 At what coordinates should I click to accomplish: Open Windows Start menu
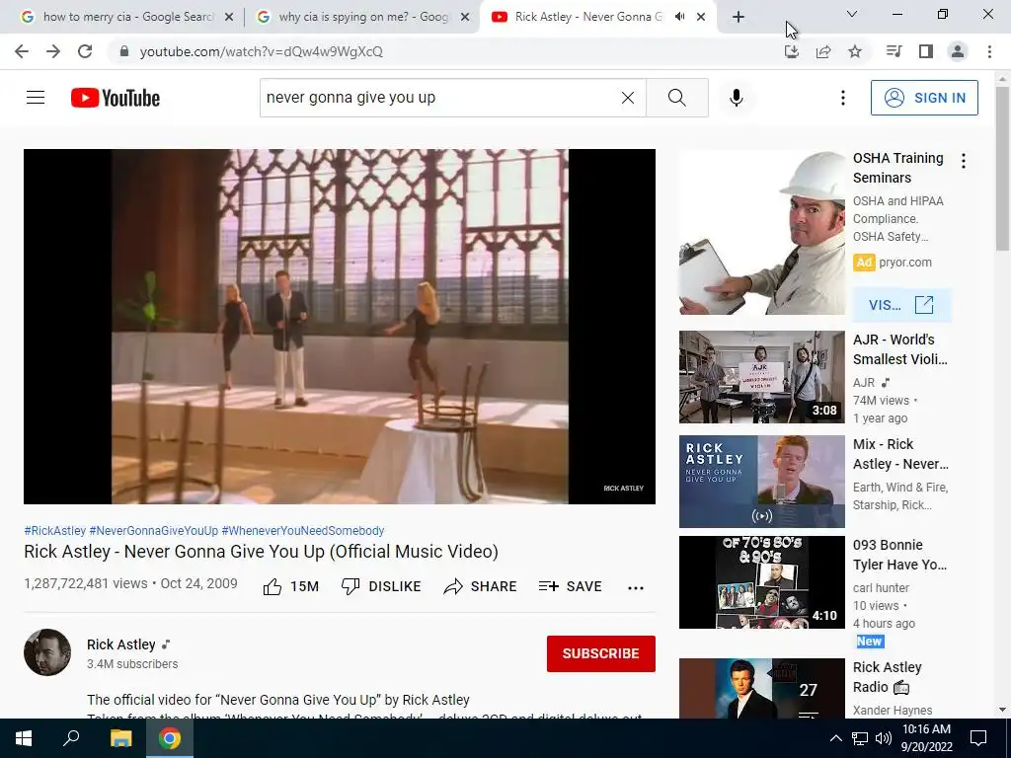click(x=24, y=738)
